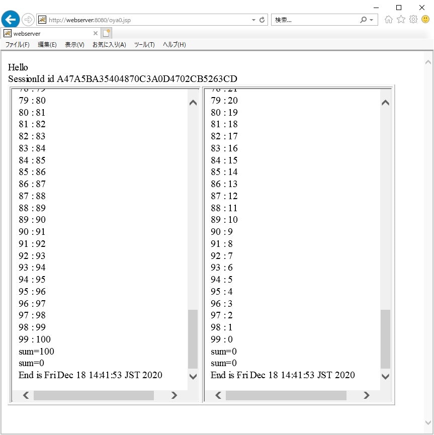Click left frame scroll up arrow
434x435 pixels.
[x=193, y=103]
